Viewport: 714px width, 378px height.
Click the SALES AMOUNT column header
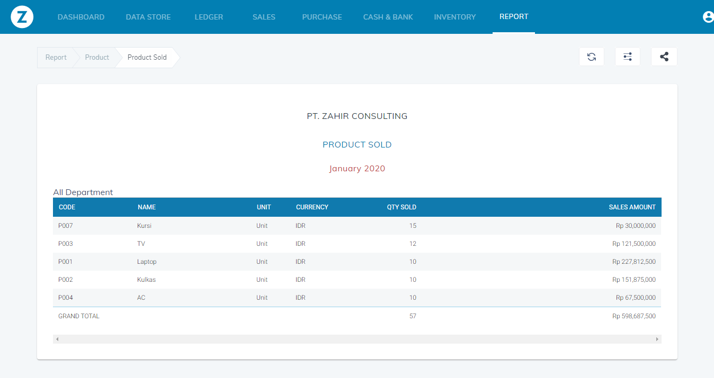(x=632, y=207)
